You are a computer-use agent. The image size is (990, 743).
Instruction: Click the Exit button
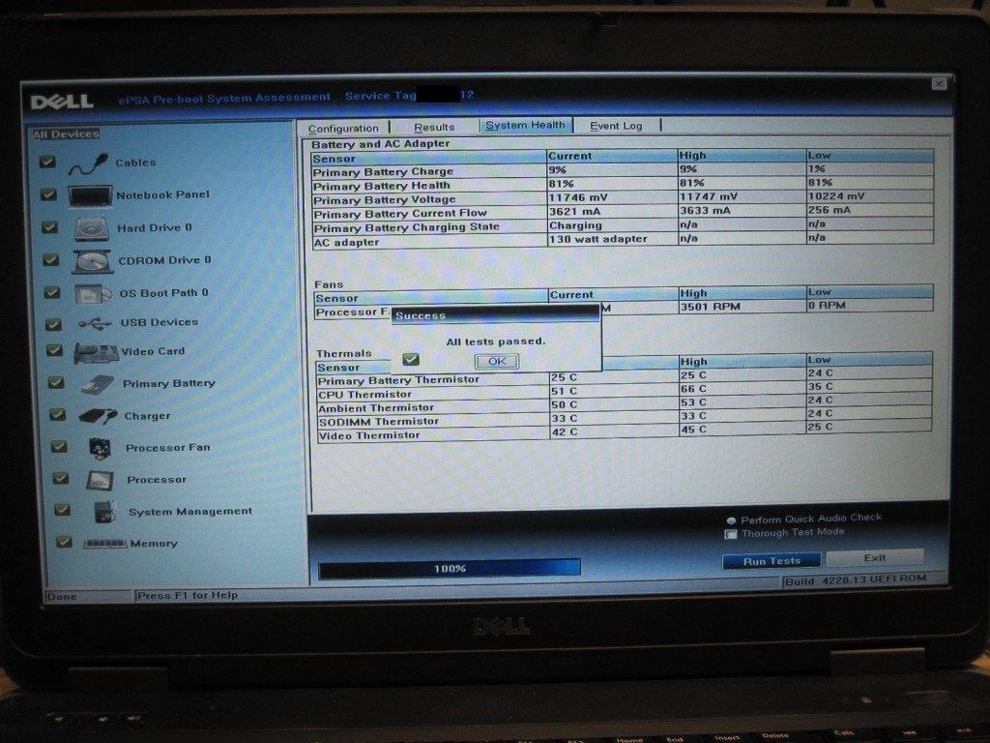[874, 558]
